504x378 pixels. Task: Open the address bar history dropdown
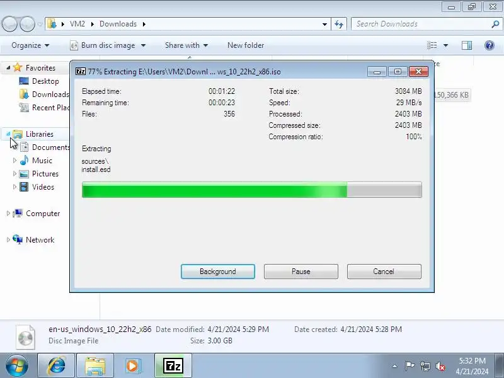324,24
